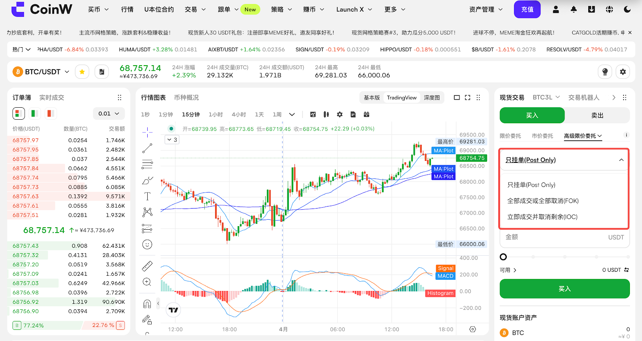Screen dimensions: 642x341
Task: Click the 可用 available balance link
Action: [508, 270]
